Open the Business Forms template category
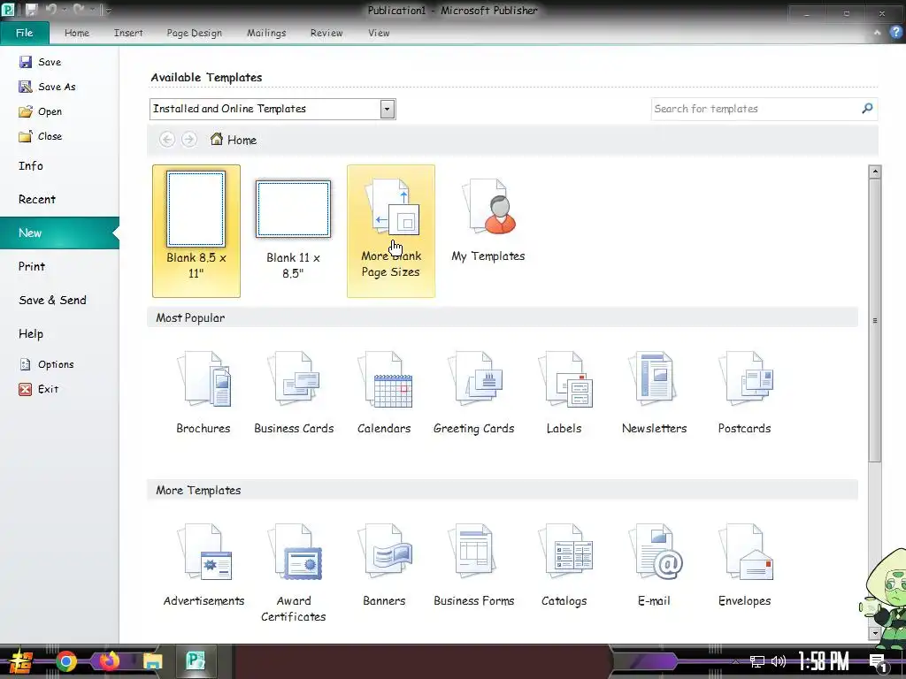The image size is (906, 679). point(474,565)
